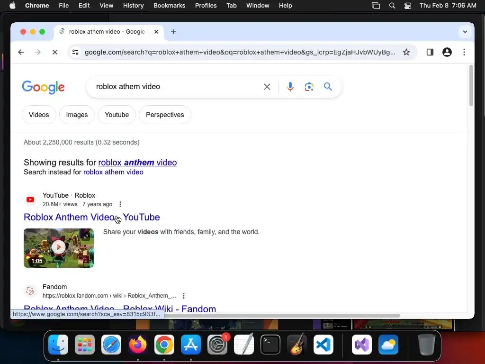This screenshot has width=485, height=364.
Task: Open Spotlight search in menu bar
Action: tap(392, 6)
